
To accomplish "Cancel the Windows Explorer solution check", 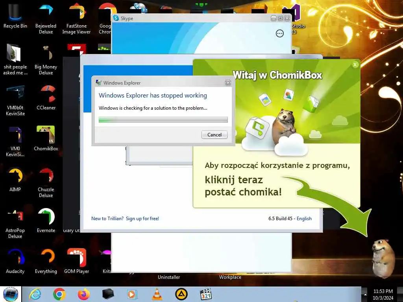I will tap(214, 135).
